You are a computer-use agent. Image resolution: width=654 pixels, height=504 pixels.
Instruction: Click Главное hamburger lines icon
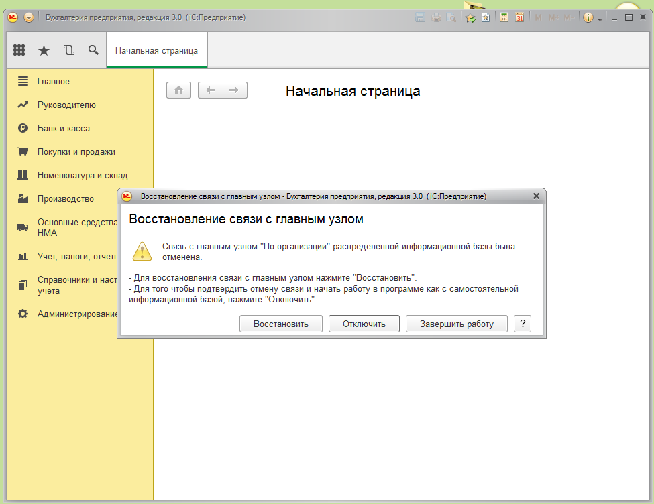click(x=23, y=81)
